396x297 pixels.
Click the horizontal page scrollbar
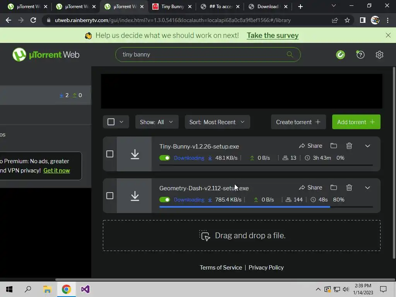tap(225, 280)
